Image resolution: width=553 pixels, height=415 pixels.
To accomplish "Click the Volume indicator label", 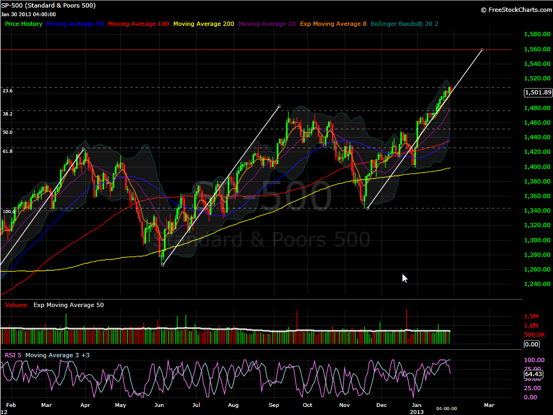I will (x=16, y=305).
